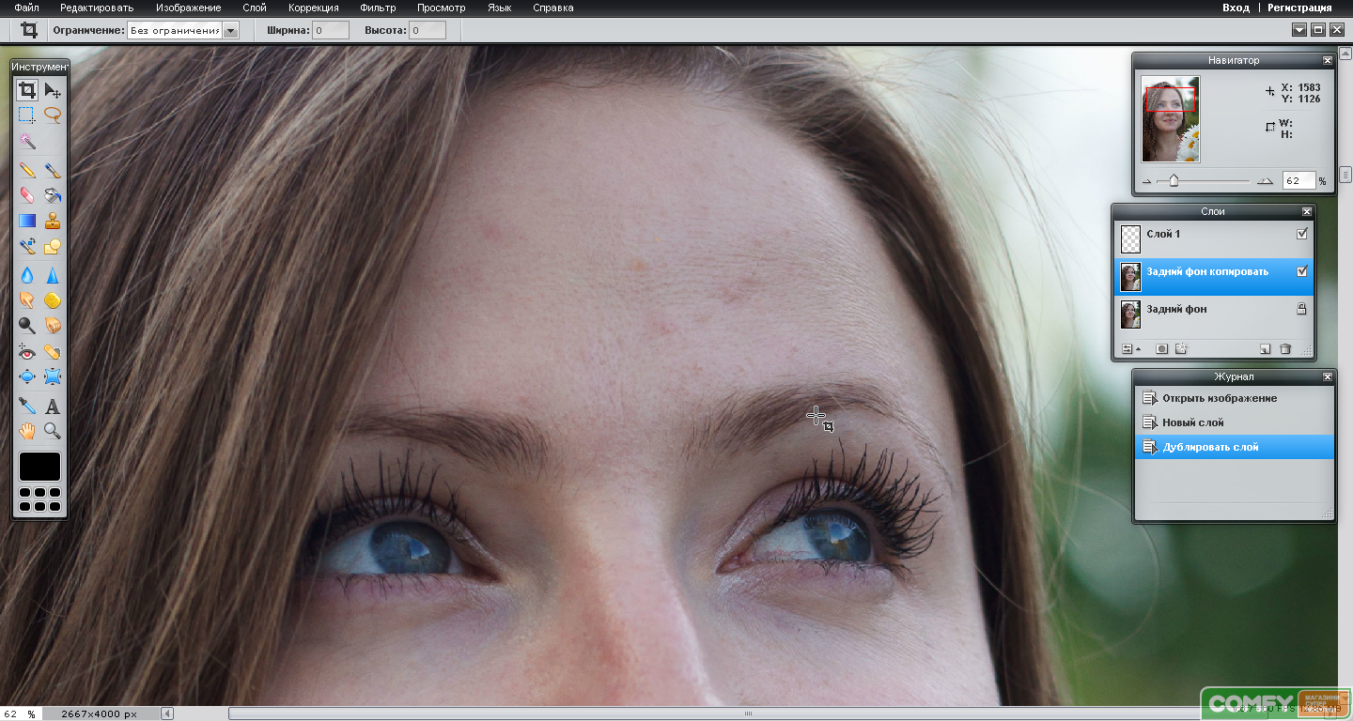Select the Type text tool
Viewport: 1353px width, 721px height.
pyautogui.click(x=53, y=407)
